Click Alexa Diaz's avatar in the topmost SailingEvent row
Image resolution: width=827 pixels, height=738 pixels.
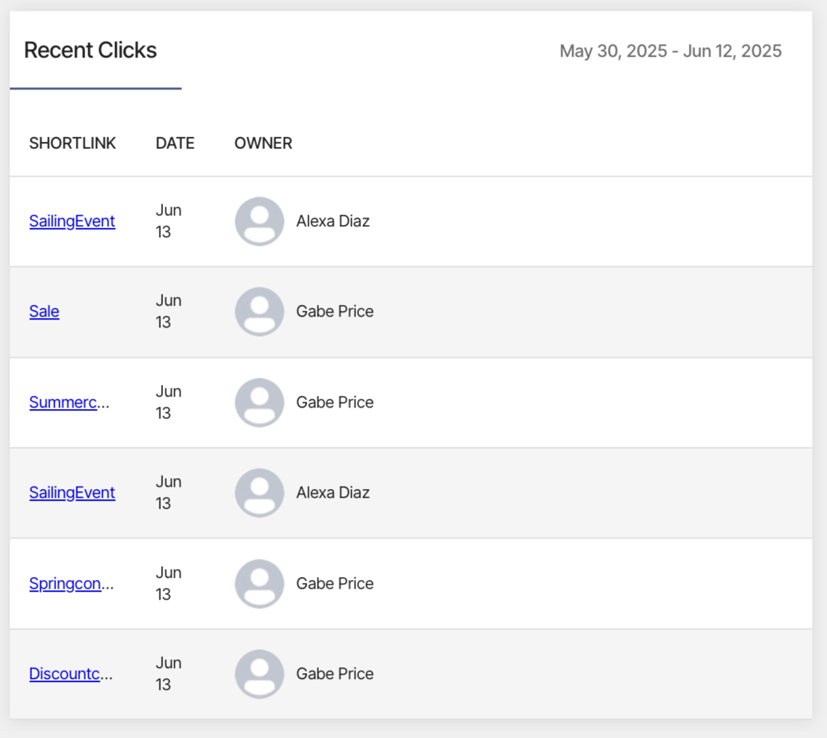point(259,221)
